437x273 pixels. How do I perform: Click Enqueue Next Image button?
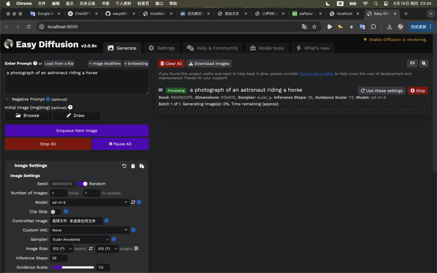[77, 131]
